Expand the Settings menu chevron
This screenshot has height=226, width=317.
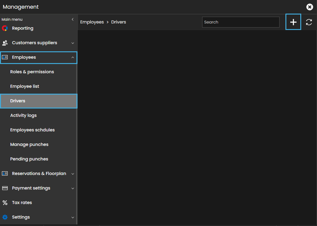point(73,217)
